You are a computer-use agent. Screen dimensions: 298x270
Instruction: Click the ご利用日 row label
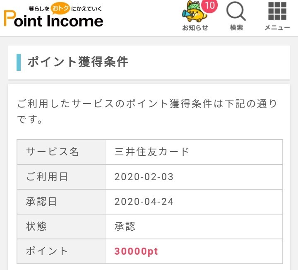point(47,177)
